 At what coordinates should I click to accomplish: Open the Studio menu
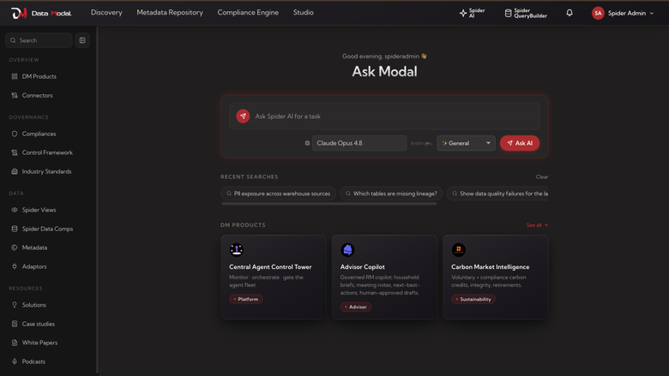point(304,12)
